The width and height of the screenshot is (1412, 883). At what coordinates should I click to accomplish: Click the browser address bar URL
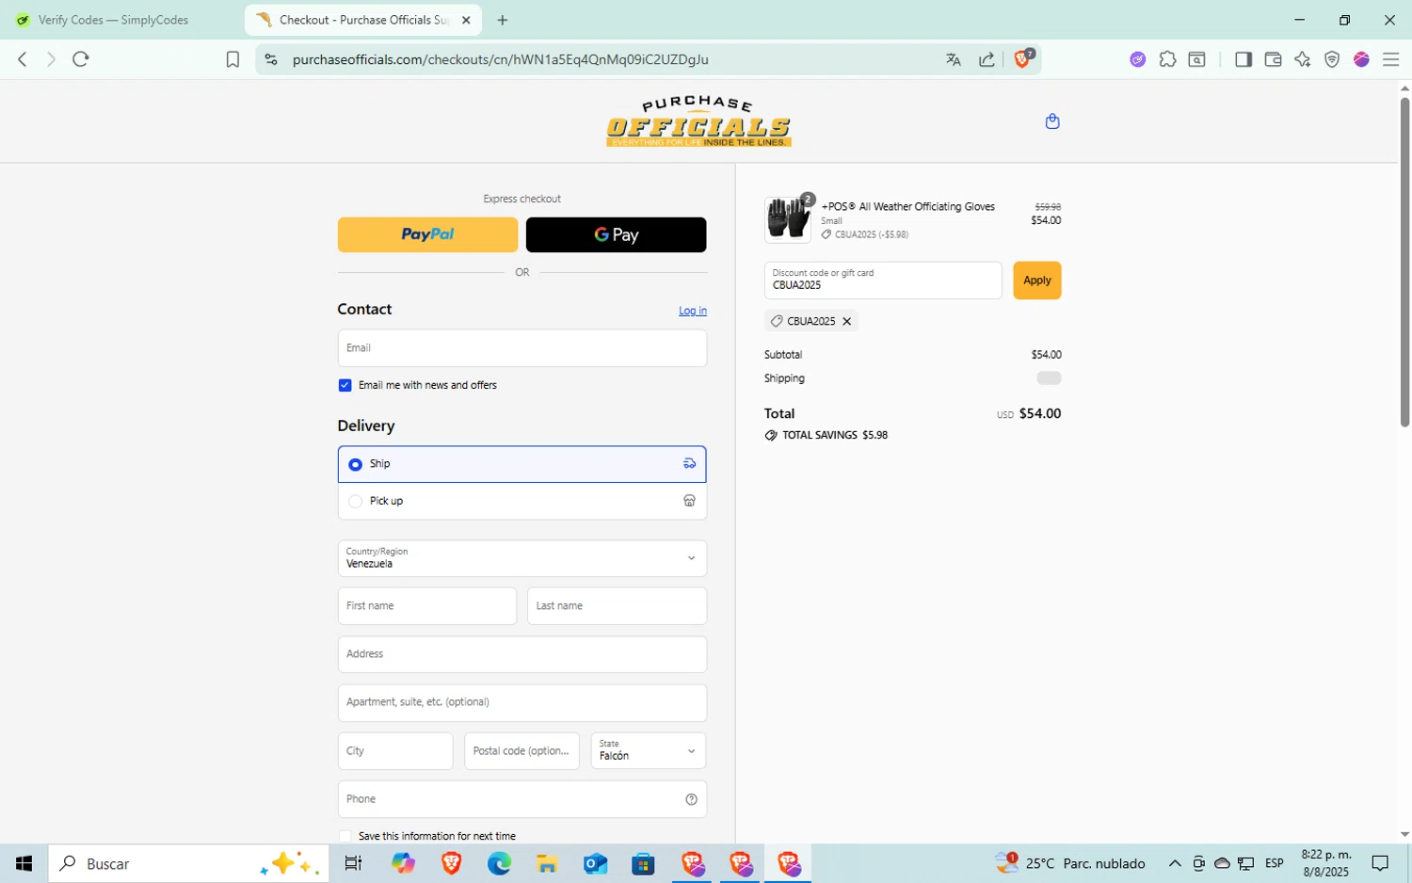point(500,59)
